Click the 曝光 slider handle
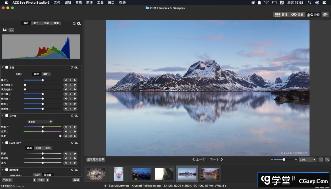Image resolution: width=331 pixels, height=189 pixels. click(x=43, y=80)
